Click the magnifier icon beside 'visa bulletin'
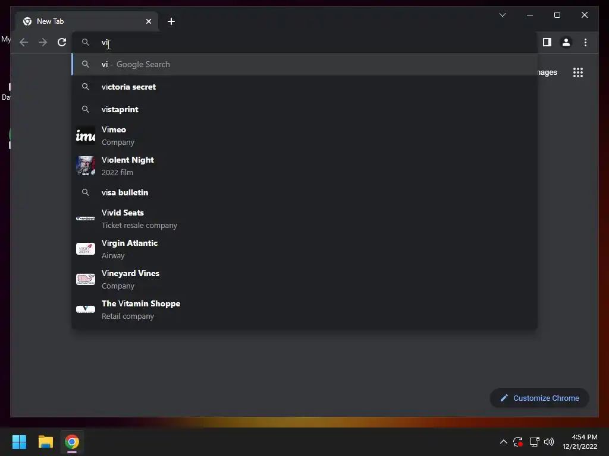This screenshot has height=456, width=609. tap(86, 192)
